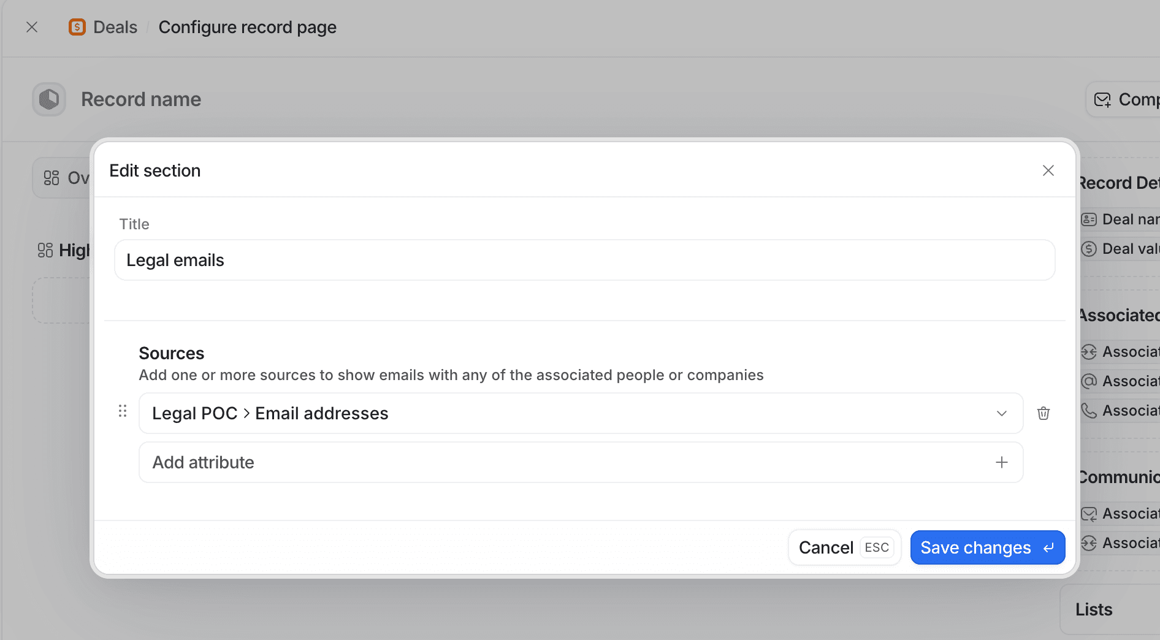This screenshot has height=640, width=1160.
Task: Click the plus icon on Add attribute row
Action: [x=1001, y=462]
